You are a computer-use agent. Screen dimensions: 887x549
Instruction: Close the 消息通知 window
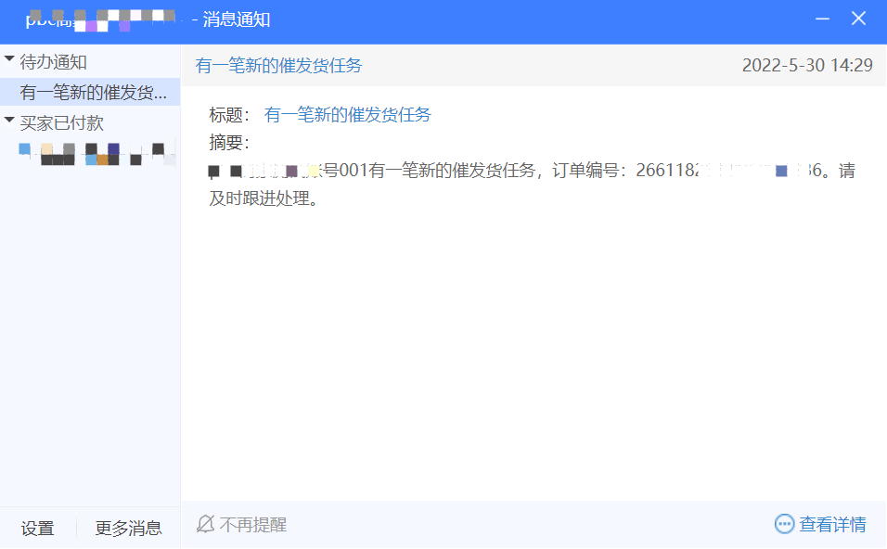tap(858, 18)
